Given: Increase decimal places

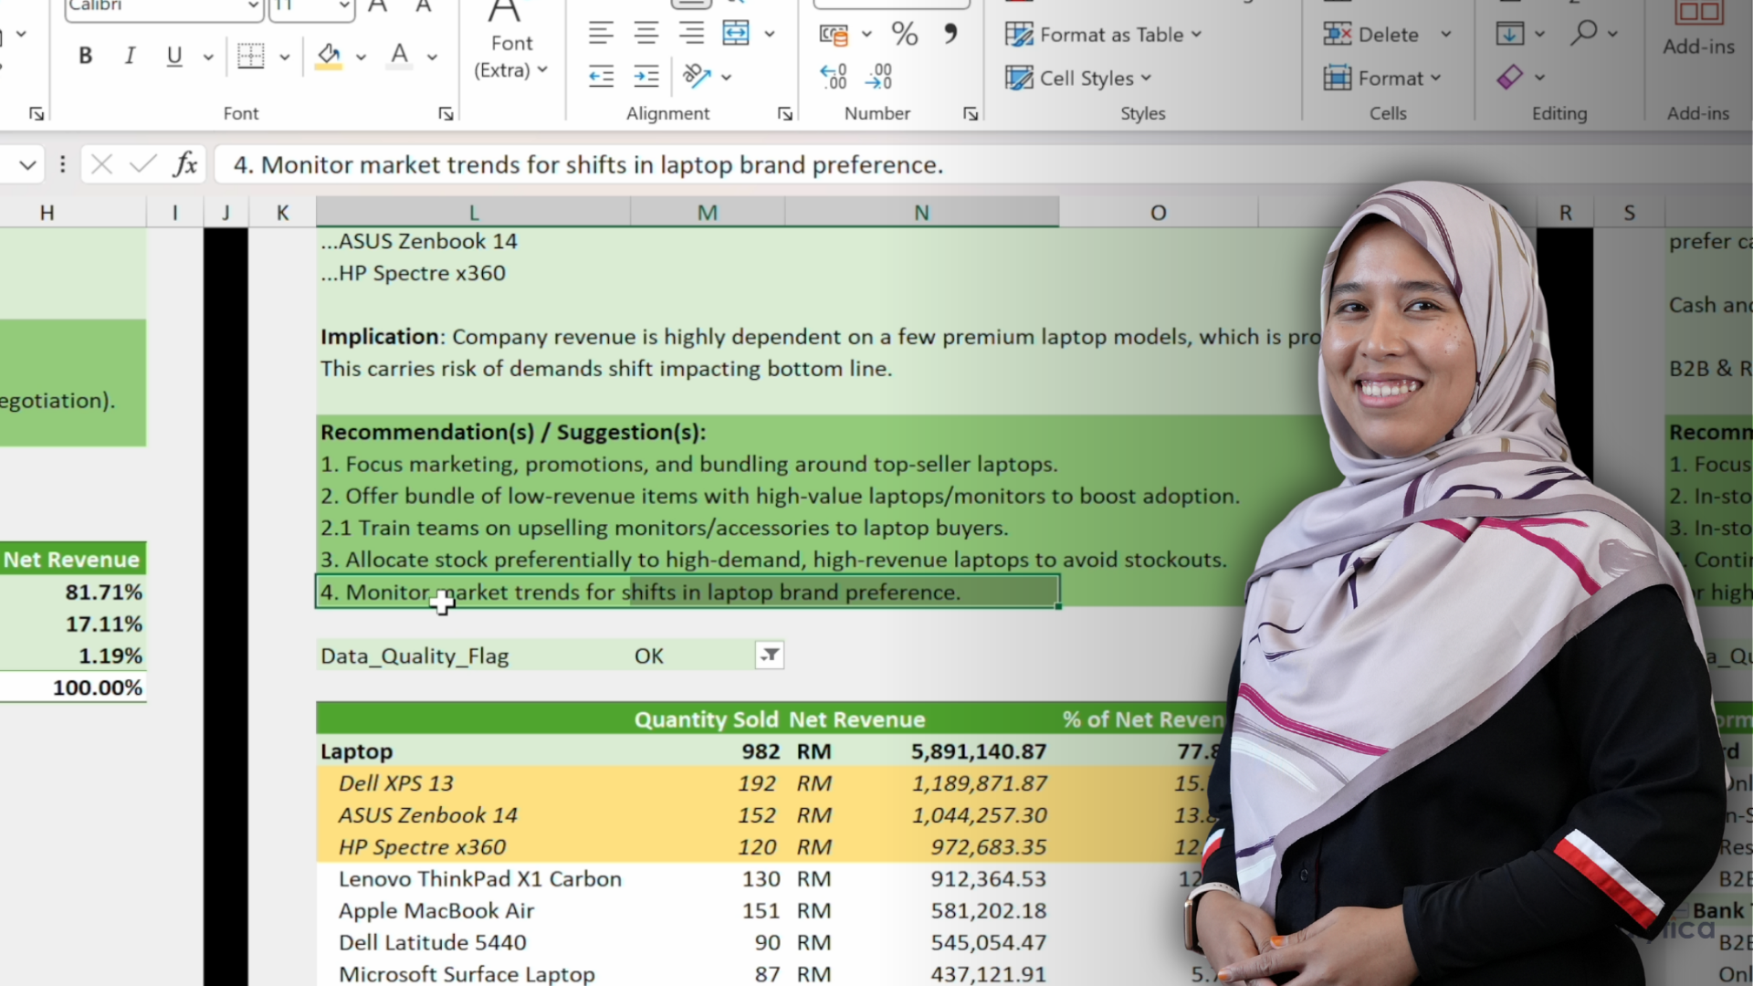Looking at the screenshot, I should pos(834,77).
